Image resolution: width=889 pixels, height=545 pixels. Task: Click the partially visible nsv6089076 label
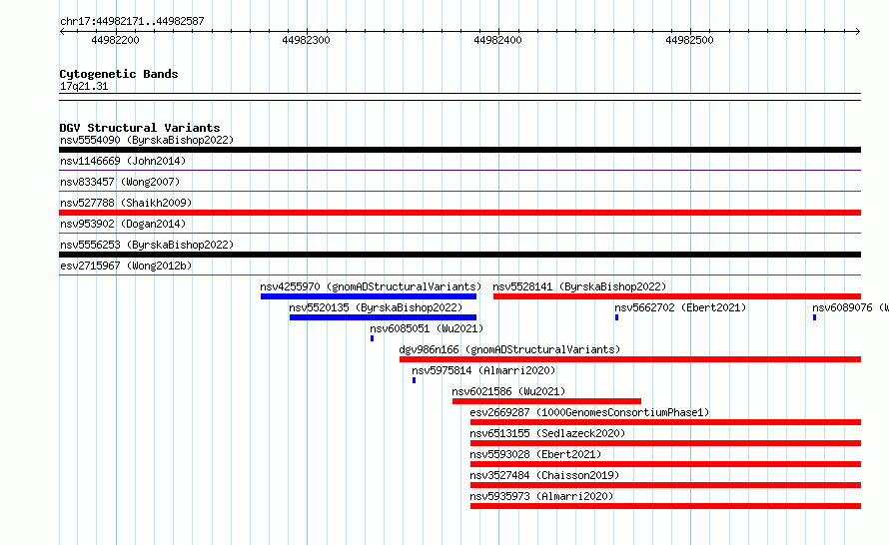click(850, 307)
